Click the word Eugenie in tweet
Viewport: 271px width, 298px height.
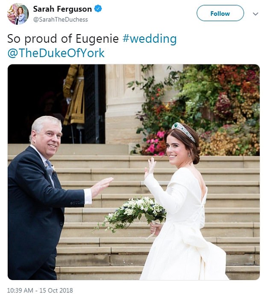tap(97, 39)
